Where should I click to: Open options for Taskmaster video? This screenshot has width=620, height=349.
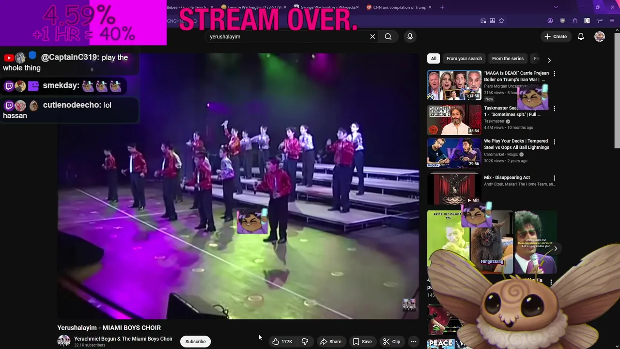pyautogui.click(x=554, y=109)
